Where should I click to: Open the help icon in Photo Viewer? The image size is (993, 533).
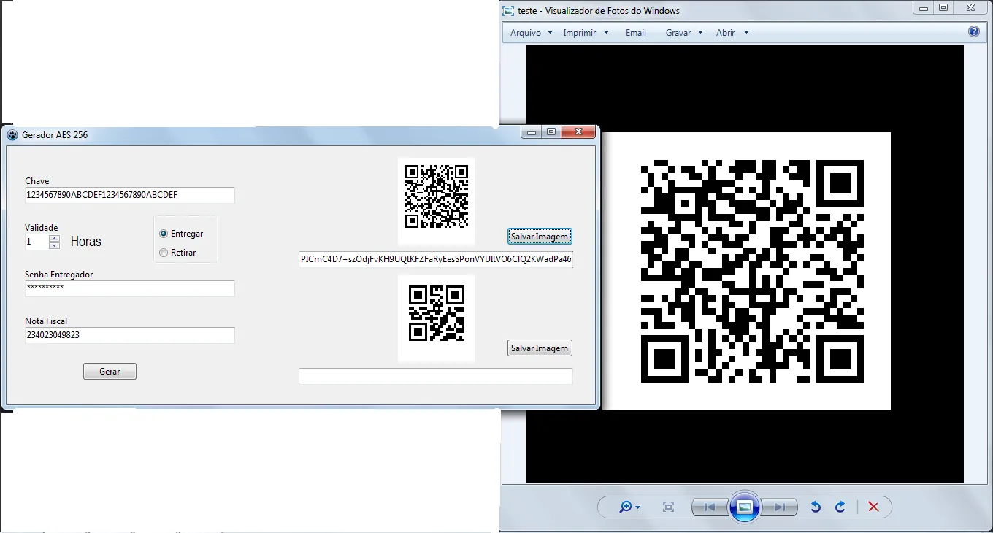(x=973, y=32)
